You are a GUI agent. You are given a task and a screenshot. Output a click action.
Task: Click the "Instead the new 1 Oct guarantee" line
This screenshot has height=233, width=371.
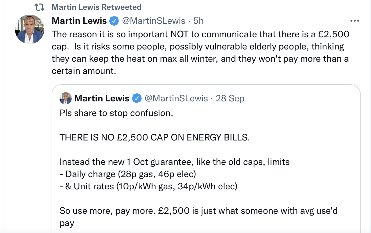[x=174, y=162]
